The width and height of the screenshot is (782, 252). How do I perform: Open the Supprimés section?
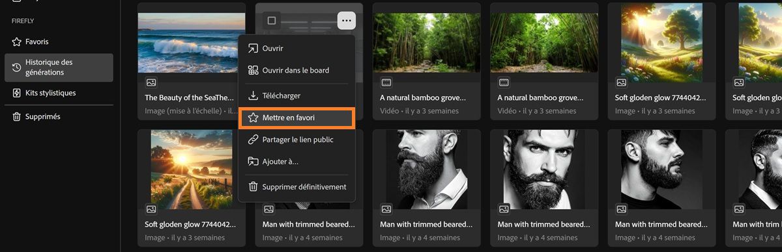coord(59,117)
